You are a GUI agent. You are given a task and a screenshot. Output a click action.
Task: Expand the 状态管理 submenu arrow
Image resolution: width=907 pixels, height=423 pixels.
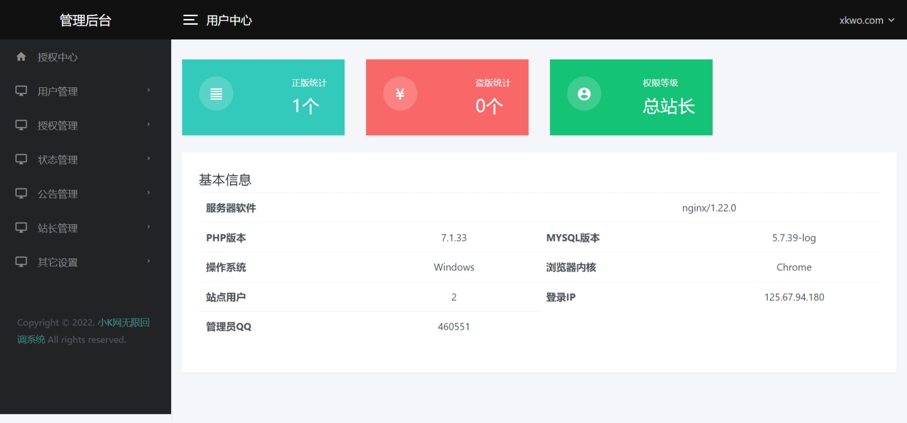click(149, 159)
